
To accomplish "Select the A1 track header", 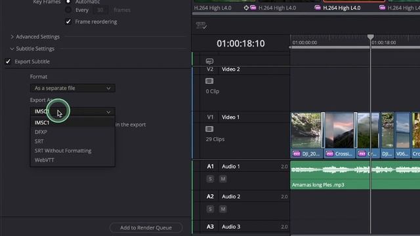I will [210, 167].
